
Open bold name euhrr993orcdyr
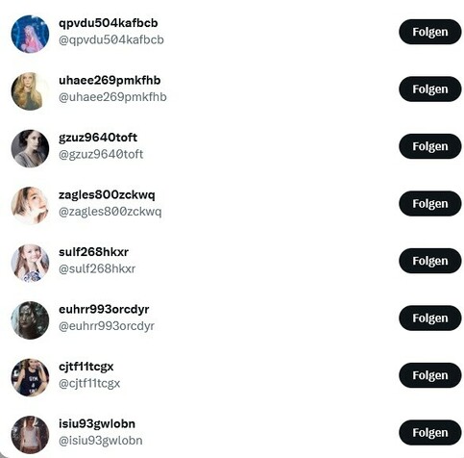click(x=104, y=310)
